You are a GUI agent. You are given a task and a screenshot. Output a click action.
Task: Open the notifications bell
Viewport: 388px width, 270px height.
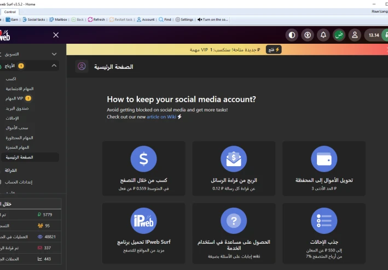[x=323, y=35]
